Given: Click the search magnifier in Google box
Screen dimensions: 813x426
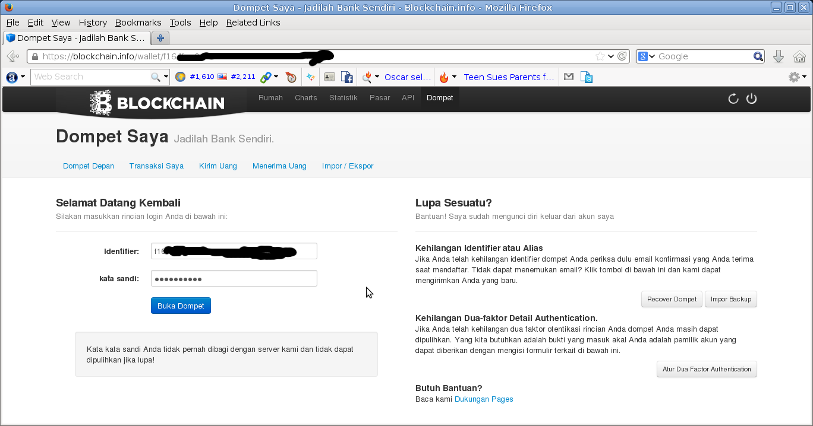Looking at the screenshot, I should [758, 56].
